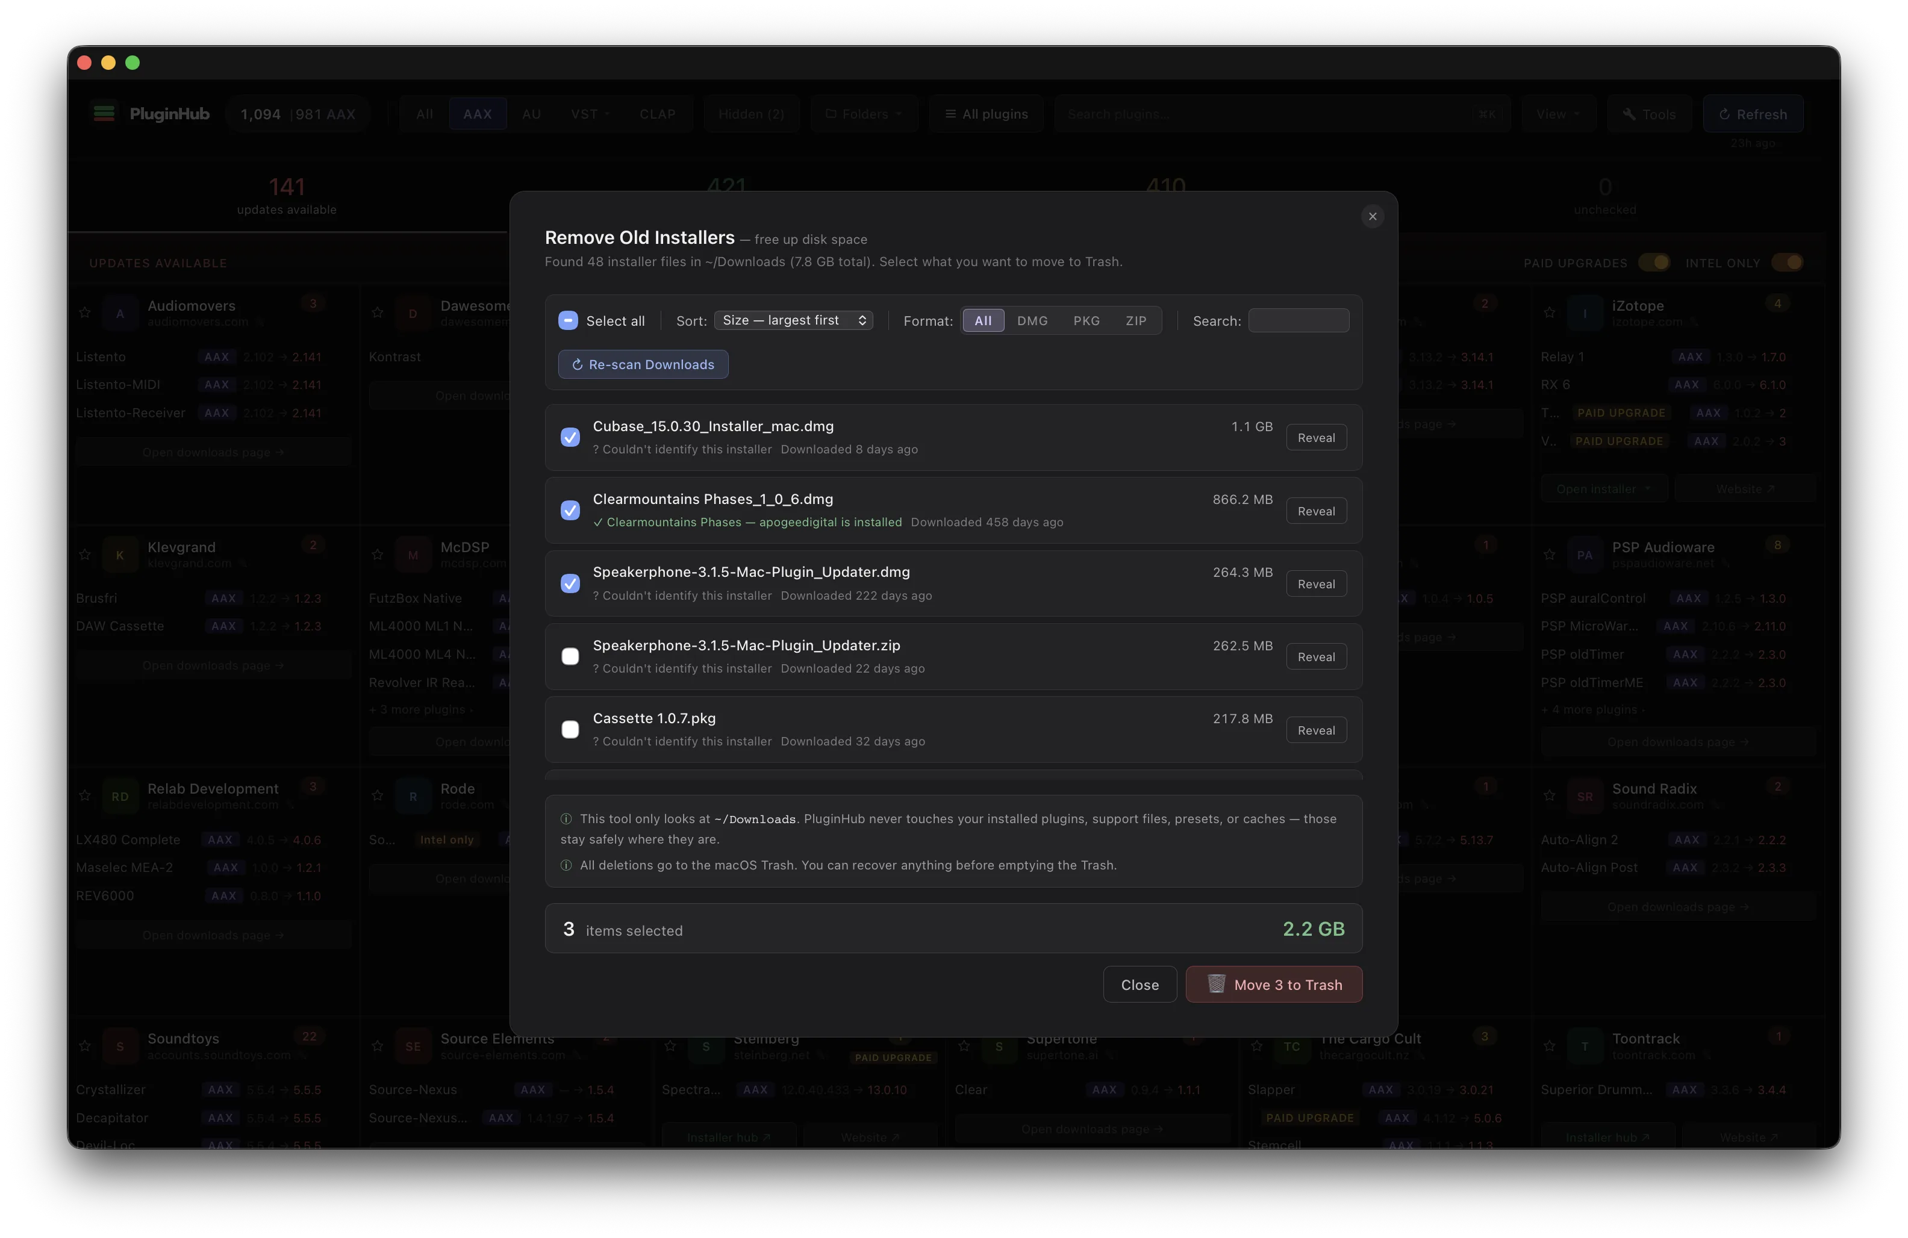
Task: Click the Refresh button
Action: point(1753,114)
